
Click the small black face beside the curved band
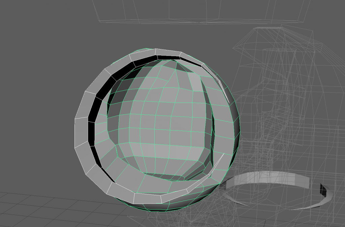[323, 190]
